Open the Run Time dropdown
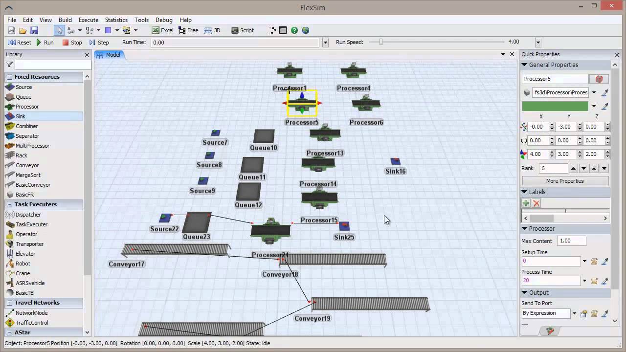The width and height of the screenshot is (626, 352). 325,43
